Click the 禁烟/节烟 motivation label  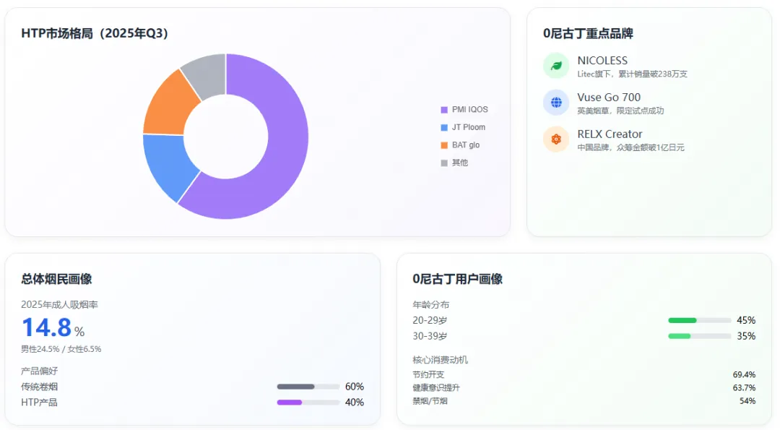[x=430, y=401]
